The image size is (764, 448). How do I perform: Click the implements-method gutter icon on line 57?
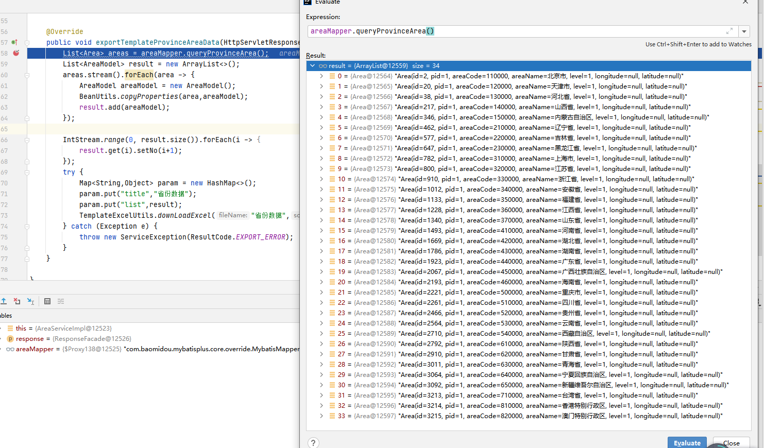14,42
